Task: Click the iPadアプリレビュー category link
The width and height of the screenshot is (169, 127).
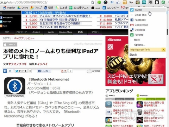Action: coord(24,38)
